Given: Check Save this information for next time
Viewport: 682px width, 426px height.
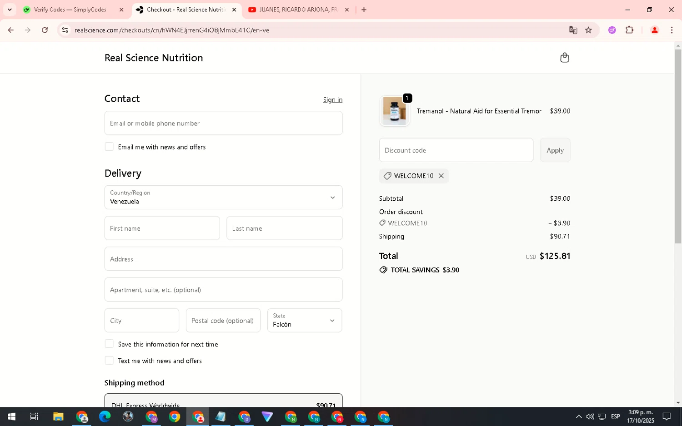Looking at the screenshot, I should [x=109, y=344].
